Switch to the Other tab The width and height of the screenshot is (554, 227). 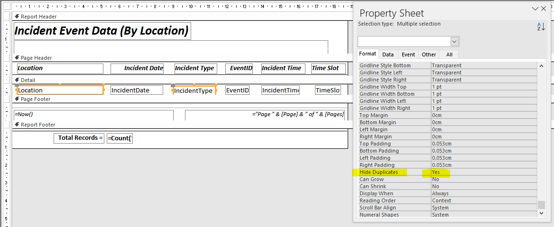pyautogui.click(x=429, y=54)
